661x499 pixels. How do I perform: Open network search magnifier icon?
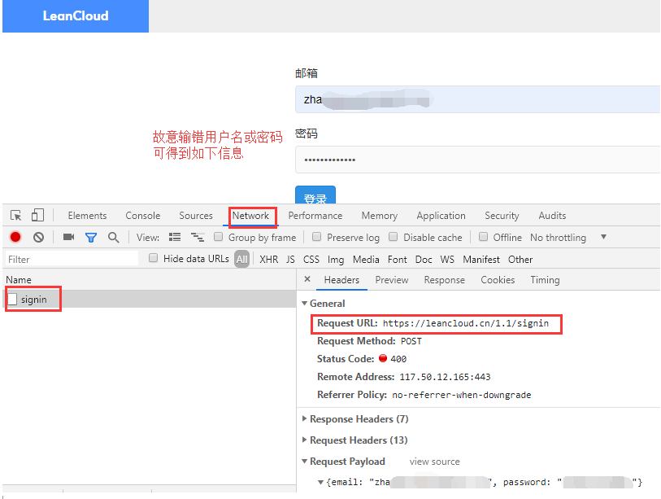(x=113, y=238)
